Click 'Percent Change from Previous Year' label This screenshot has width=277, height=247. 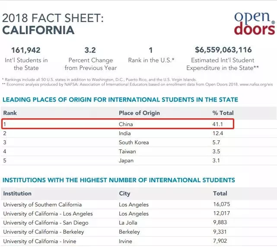point(91,64)
